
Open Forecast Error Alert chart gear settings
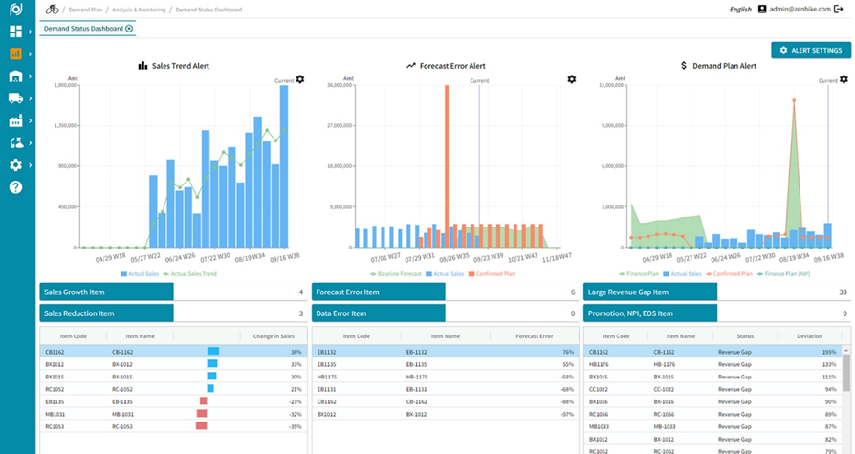coord(572,79)
